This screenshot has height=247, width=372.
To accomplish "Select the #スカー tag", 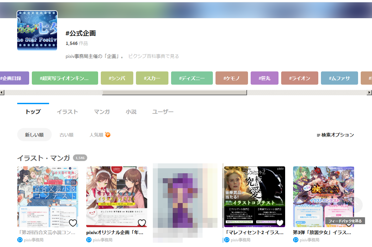I will click(x=152, y=78).
